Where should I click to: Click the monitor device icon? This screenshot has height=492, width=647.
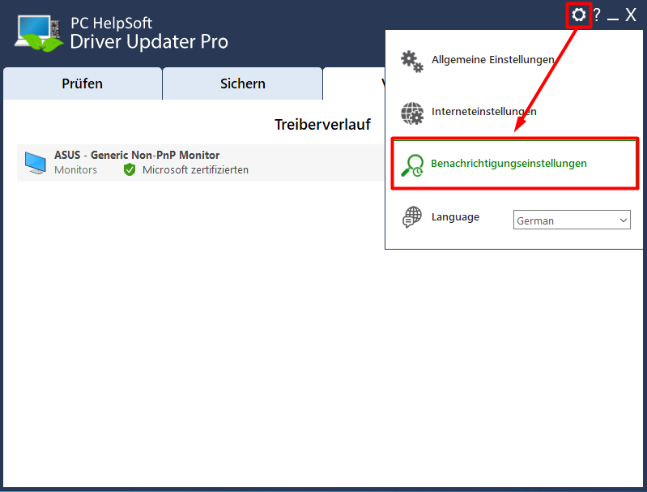tap(36, 163)
